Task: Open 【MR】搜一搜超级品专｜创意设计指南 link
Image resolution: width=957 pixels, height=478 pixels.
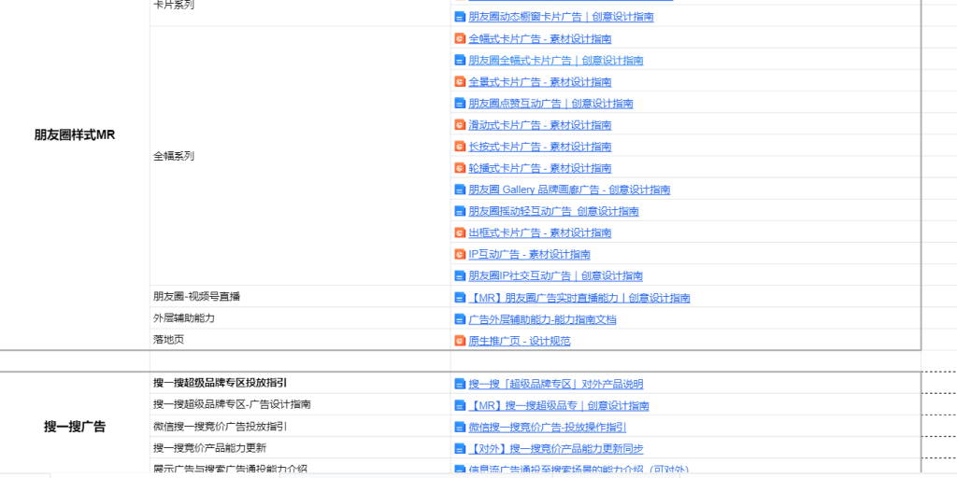Action: [x=559, y=405]
